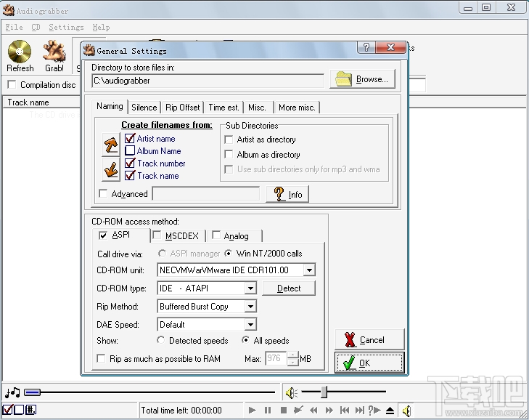Viewport: 529px width, 420px height.
Task: Open the CD-ROM type dropdown
Action: pyautogui.click(x=250, y=288)
